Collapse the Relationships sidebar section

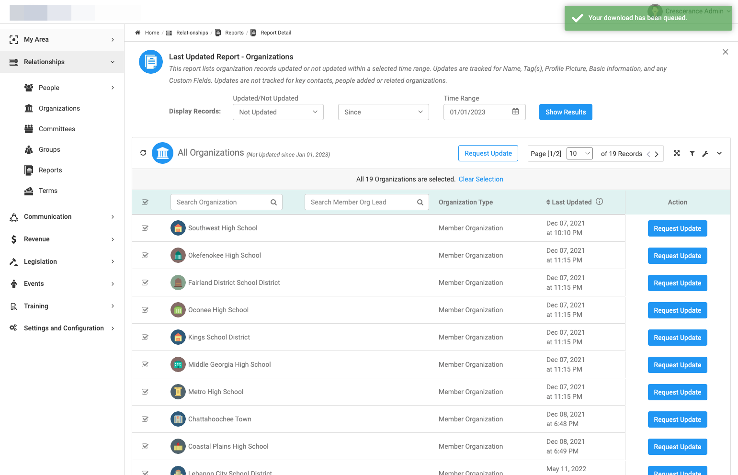pos(62,62)
